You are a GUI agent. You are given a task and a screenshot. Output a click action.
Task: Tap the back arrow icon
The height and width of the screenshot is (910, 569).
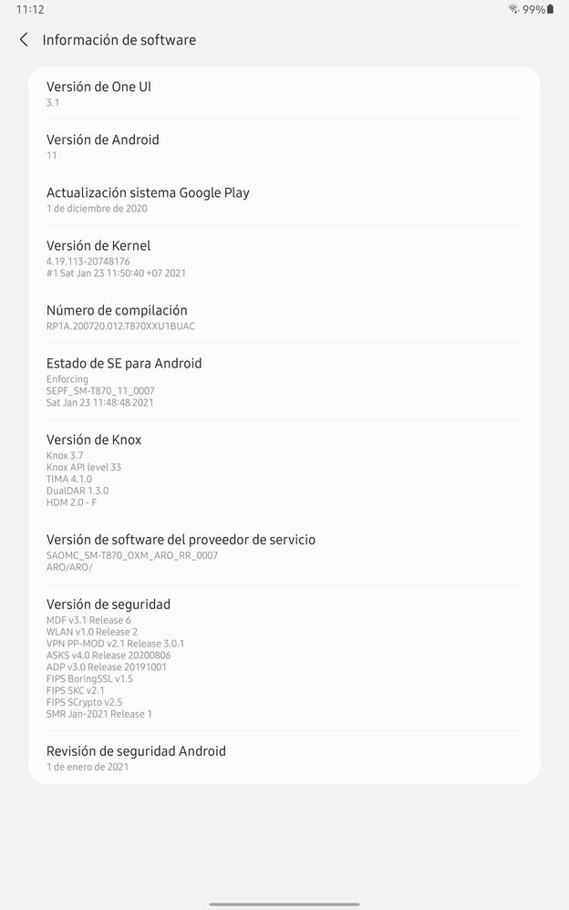tap(24, 39)
